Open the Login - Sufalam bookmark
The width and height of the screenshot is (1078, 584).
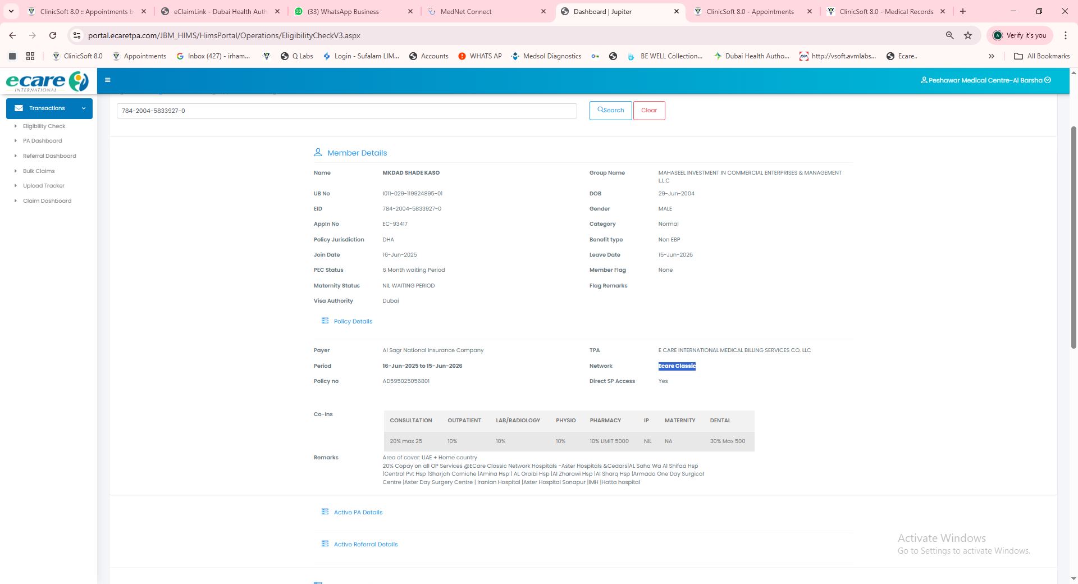pos(361,56)
